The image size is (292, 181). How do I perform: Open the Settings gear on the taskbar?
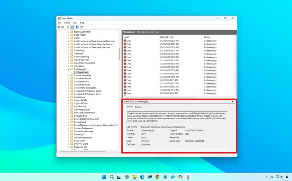(127, 177)
